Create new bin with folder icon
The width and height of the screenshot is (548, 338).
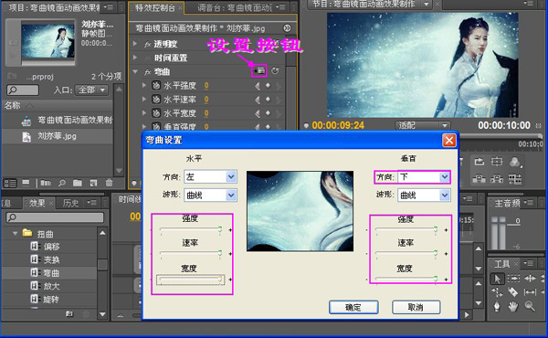coord(78,183)
